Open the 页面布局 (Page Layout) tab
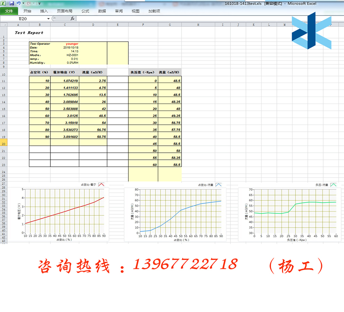The width and height of the screenshot is (344, 312). pyautogui.click(x=64, y=11)
